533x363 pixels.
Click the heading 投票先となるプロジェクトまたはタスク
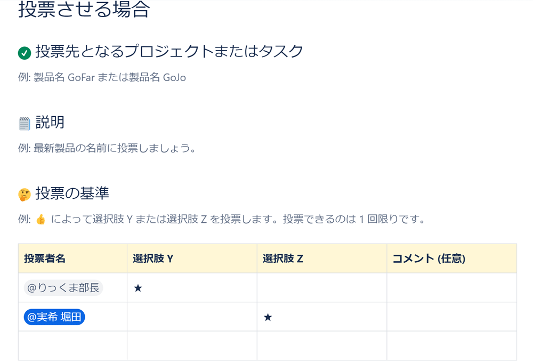[169, 51]
